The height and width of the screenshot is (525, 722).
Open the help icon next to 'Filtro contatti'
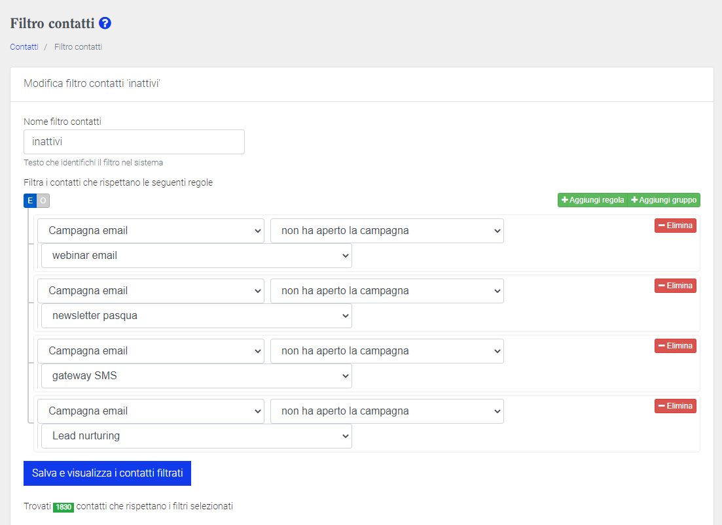tap(104, 23)
